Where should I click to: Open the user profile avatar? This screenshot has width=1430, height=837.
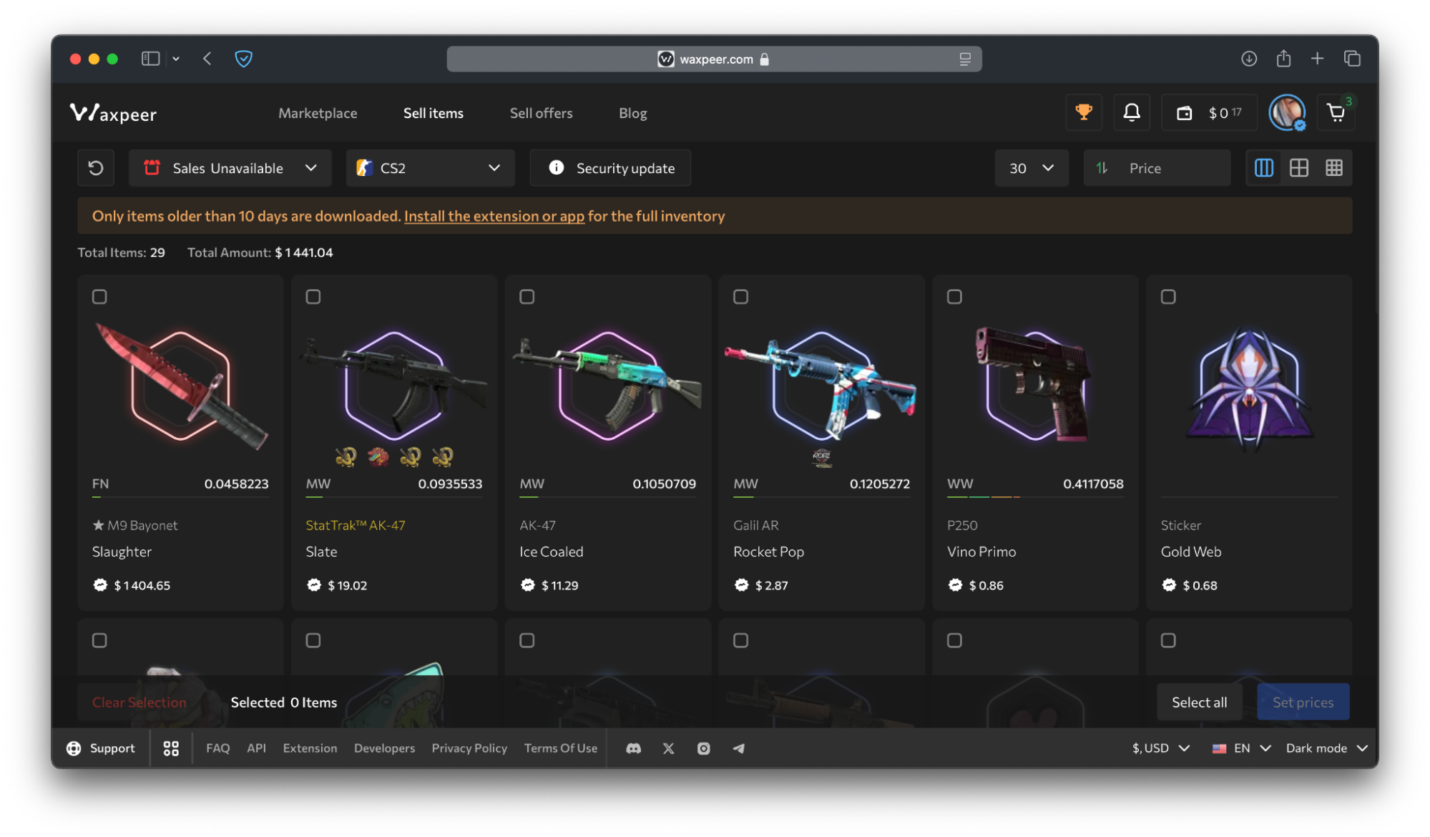[1287, 112]
